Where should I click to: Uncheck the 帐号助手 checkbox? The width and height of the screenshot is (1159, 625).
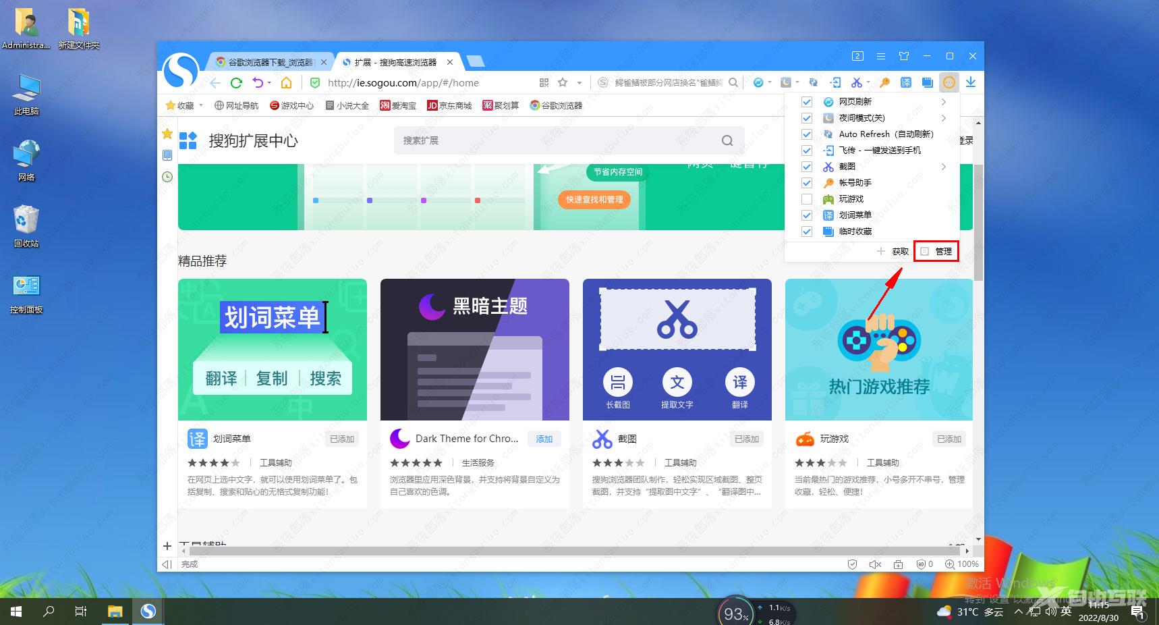pyautogui.click(x=807, y=183)
